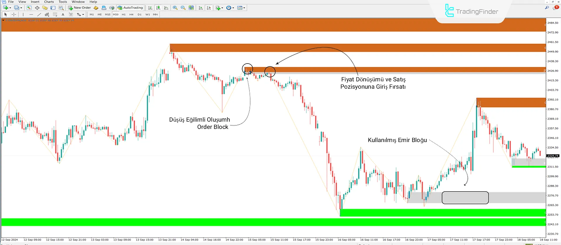Open the MetaEditor yellow book icon
Screen dimensions: 561x245
(x=96, y=8)
